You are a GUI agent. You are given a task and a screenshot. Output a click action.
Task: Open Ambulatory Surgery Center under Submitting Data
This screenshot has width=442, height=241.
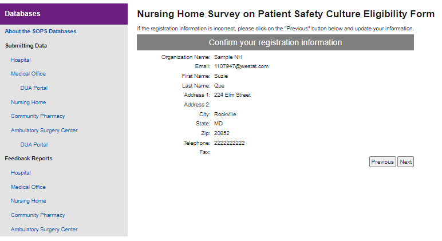tap(44, 131)
